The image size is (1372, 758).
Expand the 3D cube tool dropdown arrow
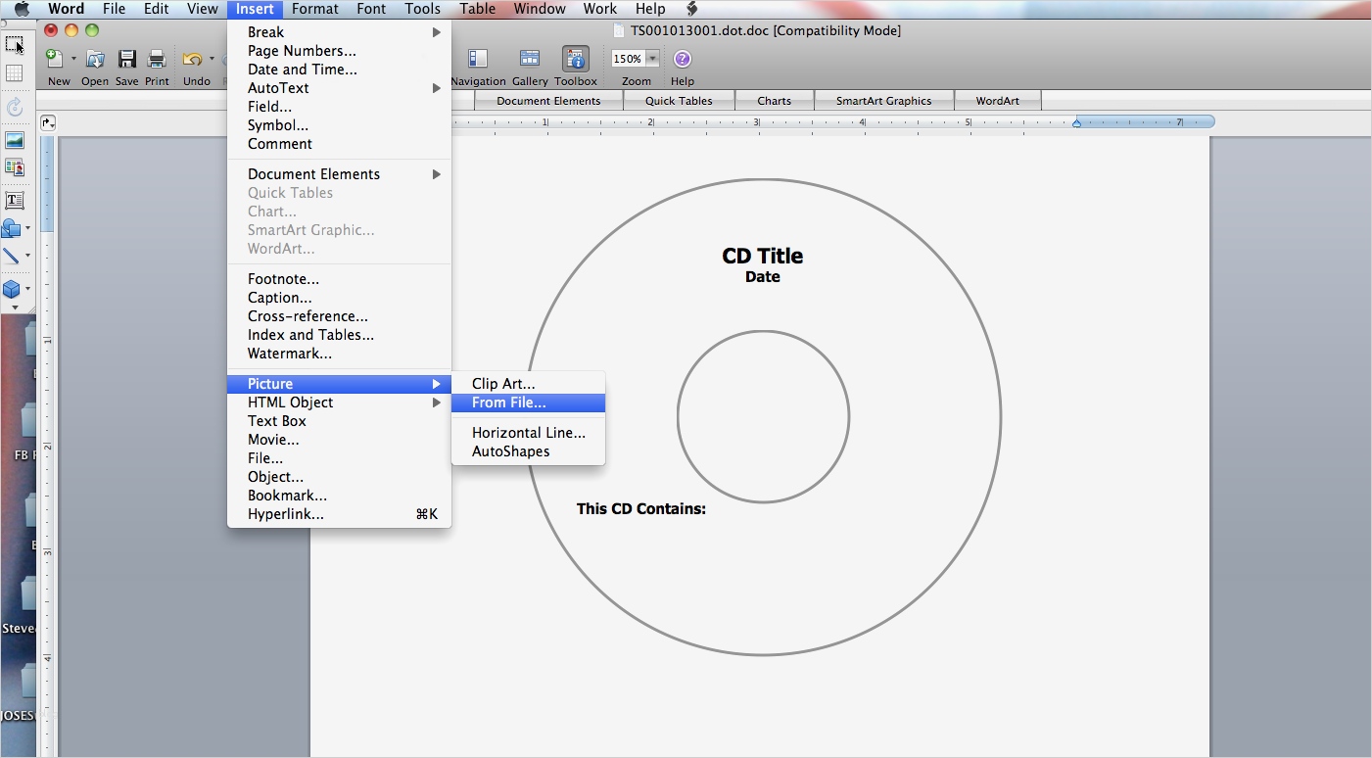[27, 289]
